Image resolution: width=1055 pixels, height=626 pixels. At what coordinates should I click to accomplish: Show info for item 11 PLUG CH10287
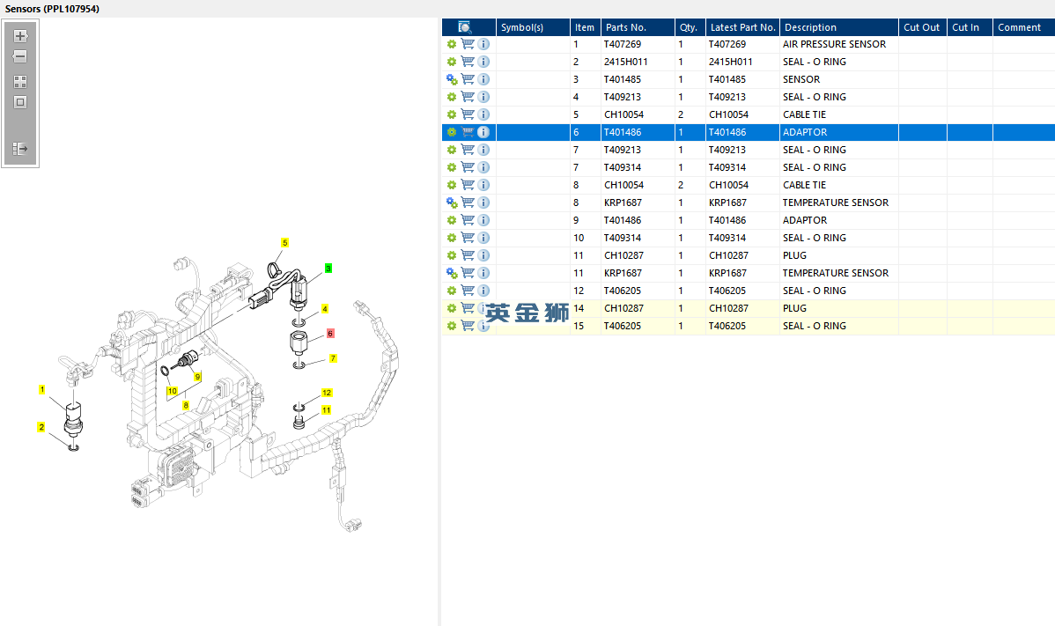click(483, 255)
